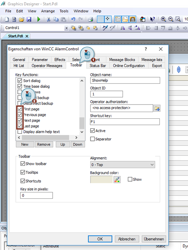Click the Paste clipboard icon
The height and width of the screenshot is (250, 188).
[x=63, y=19]
